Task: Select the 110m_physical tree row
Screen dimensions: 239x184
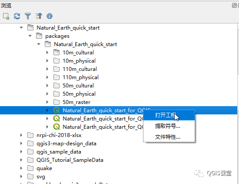Action: [x=119, y=77]
